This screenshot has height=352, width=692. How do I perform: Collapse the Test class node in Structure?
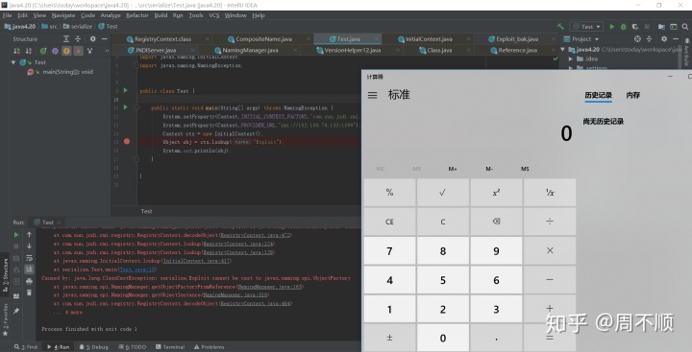[13, 62]
